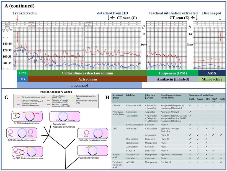
Task: Select the 'Ceftazidime avibactam sodium' treatment bar
Action: [87, 73]
